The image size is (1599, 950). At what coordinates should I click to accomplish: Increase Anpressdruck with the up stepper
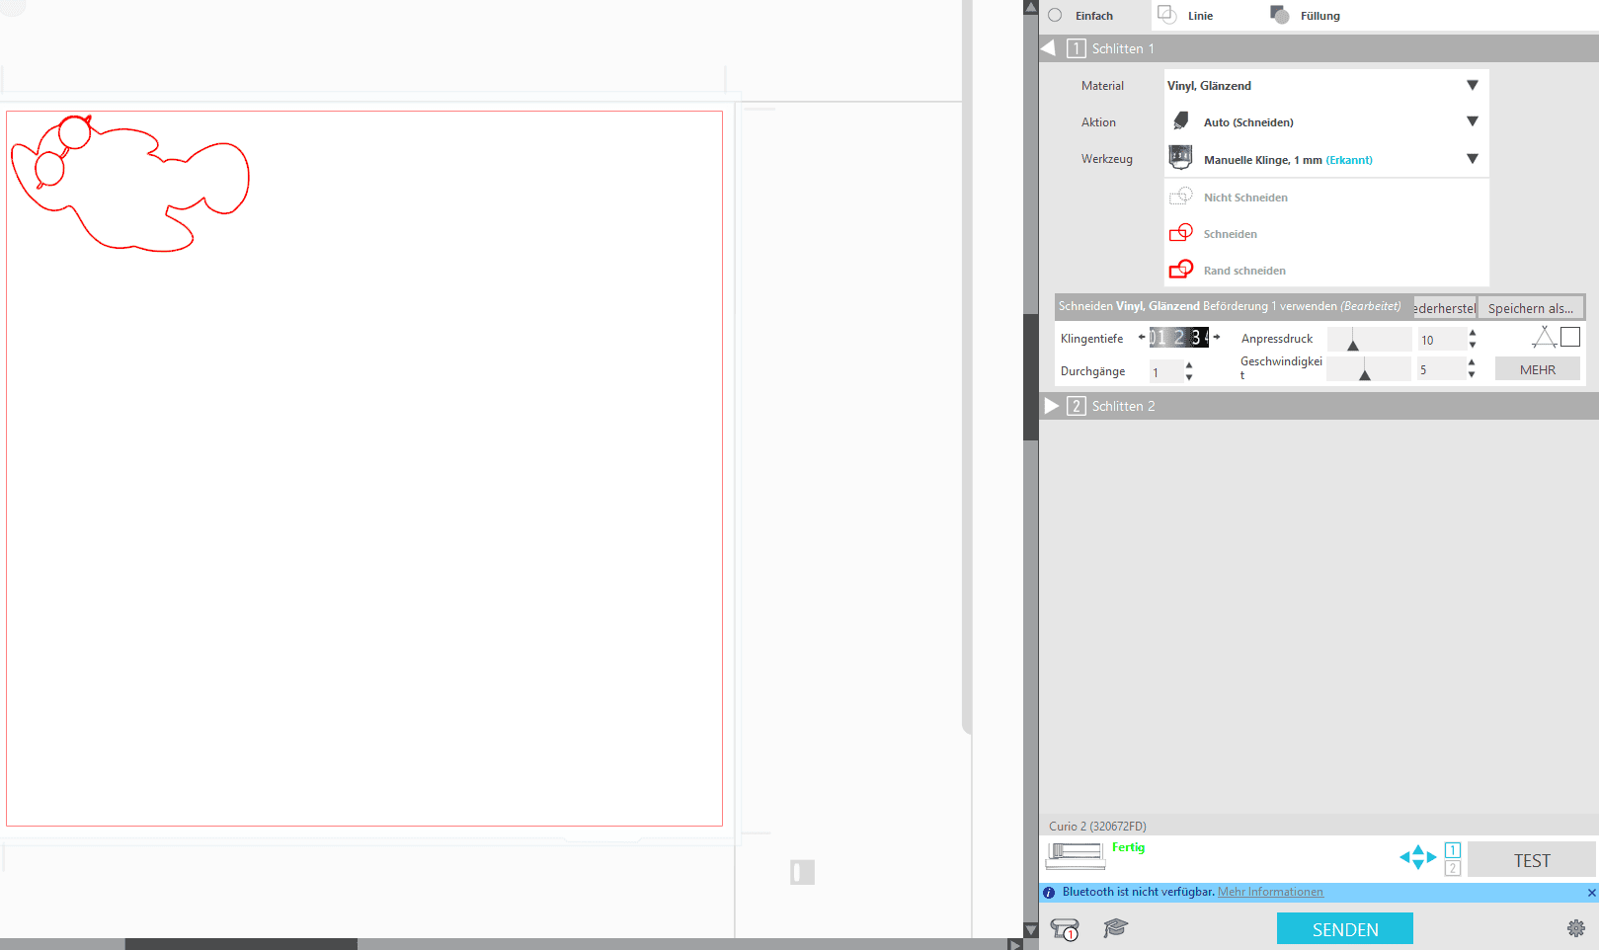(1473, 334)
